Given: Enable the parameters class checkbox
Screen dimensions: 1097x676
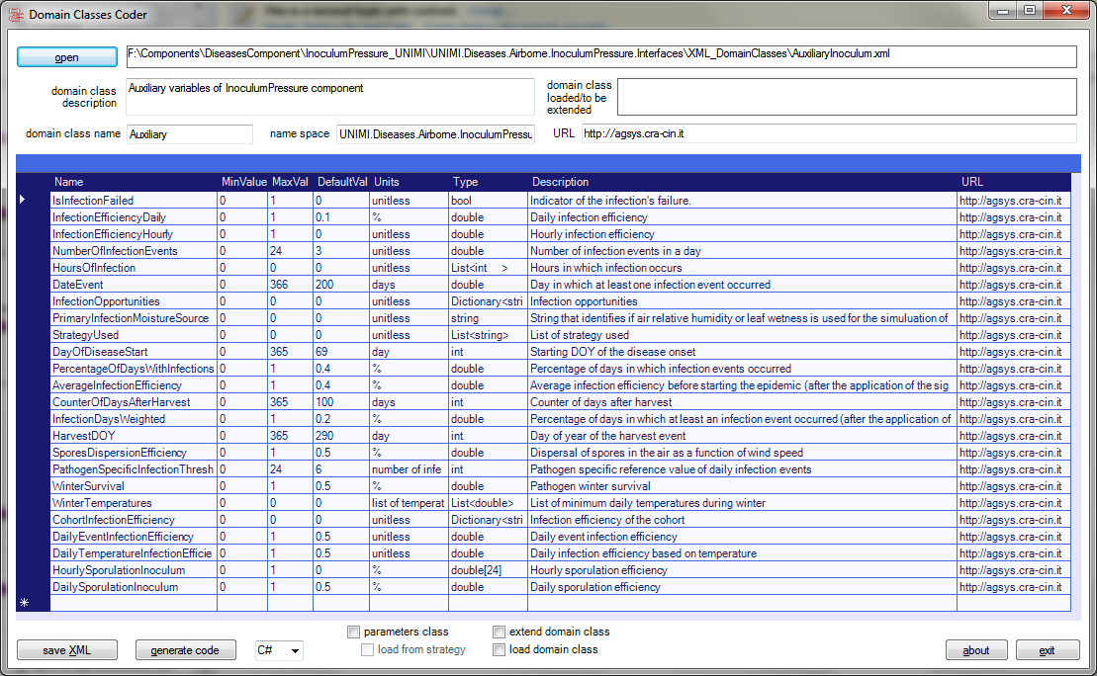Looking at the screenshot, I should click(x=353, y=632).
